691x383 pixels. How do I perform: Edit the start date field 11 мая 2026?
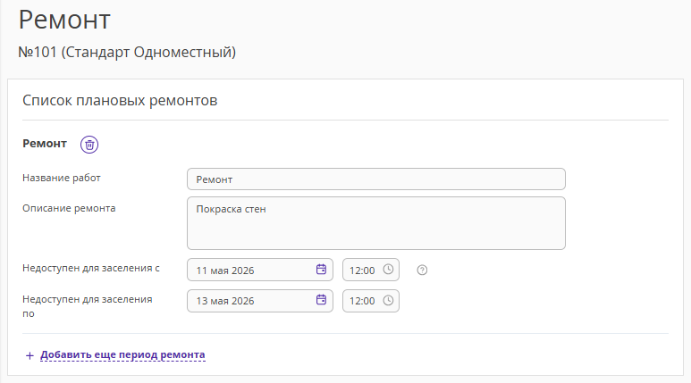(x=260, y=270)
